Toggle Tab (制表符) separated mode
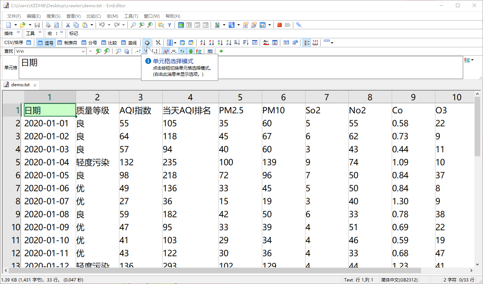Image resolution: width=483 pixels, height=284 pixels. pos(67,43)
